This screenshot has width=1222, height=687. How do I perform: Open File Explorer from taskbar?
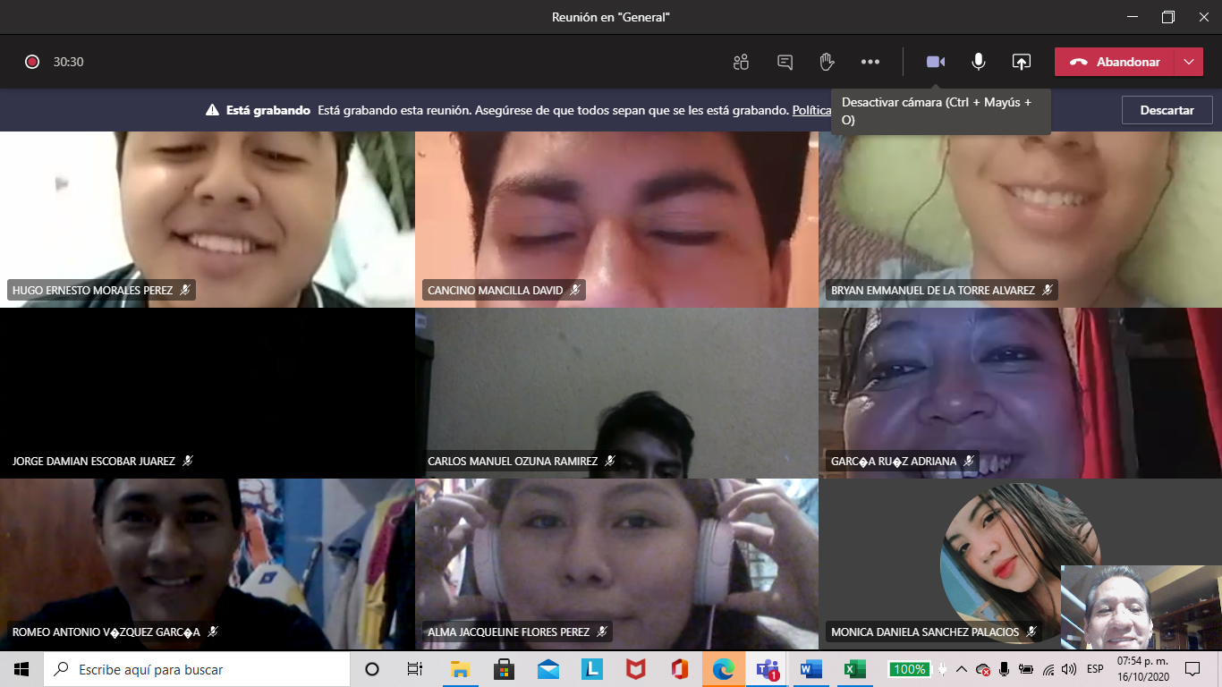coord(460,669)
